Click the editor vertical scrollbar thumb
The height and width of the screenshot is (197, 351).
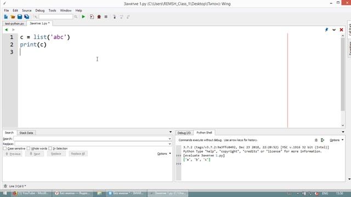pos(343,74)
